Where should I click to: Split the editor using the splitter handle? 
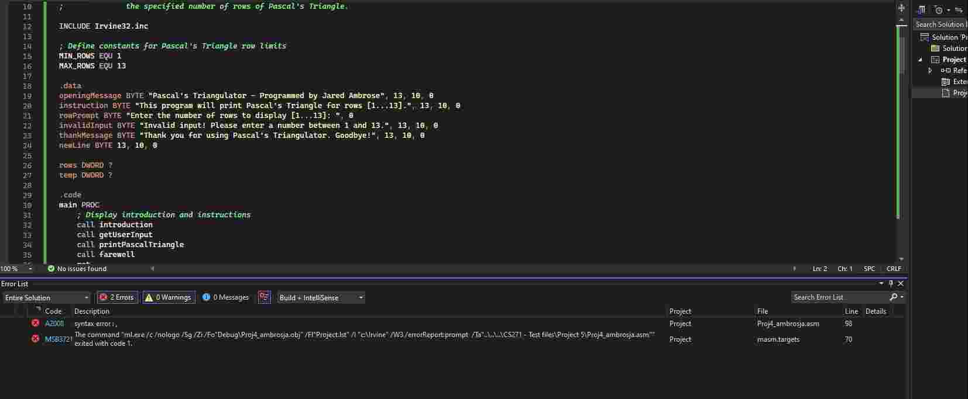901,8
